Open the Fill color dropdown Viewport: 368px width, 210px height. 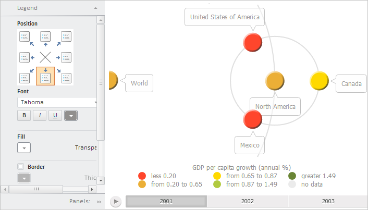(24, 147)
